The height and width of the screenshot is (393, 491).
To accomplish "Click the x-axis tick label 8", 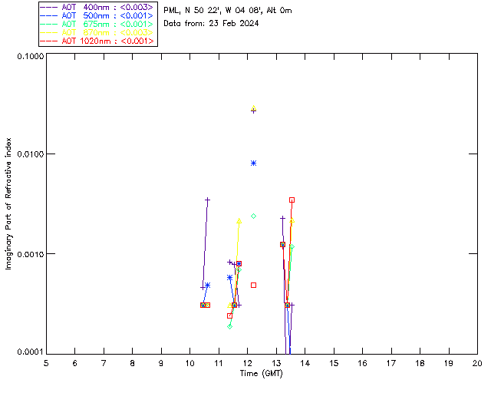I will (x=133, y=363).
